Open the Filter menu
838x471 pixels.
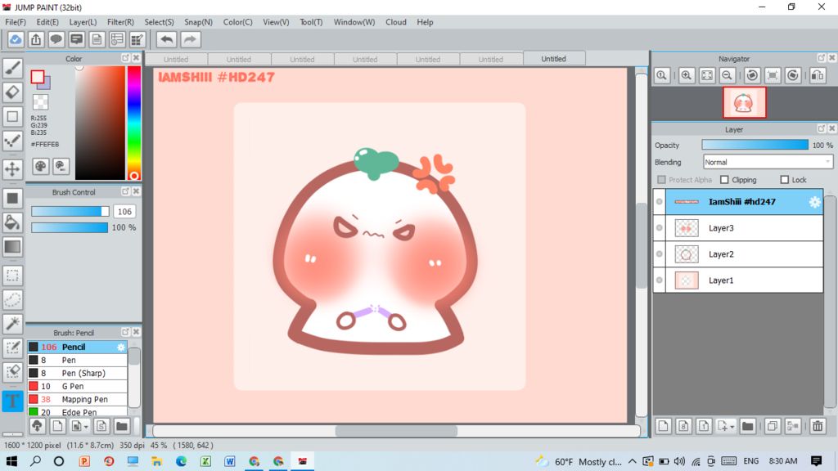(x=120, y=22)
